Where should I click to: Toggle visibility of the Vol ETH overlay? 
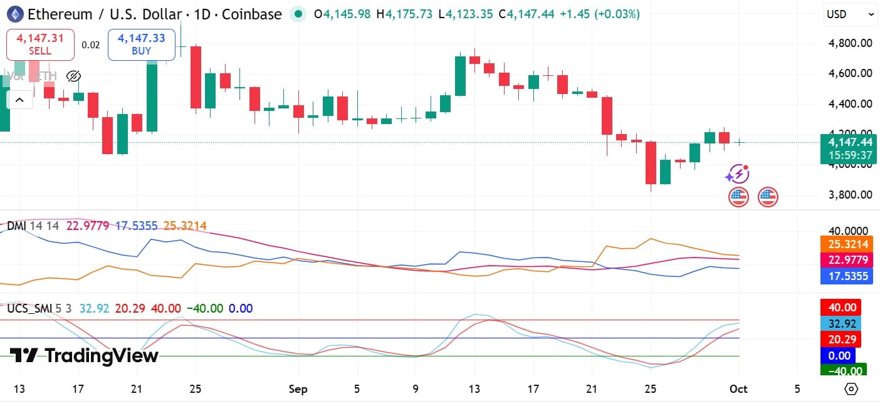click(x=73, y=76)
